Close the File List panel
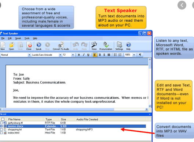The image size is (194, 142). (150, 114)
